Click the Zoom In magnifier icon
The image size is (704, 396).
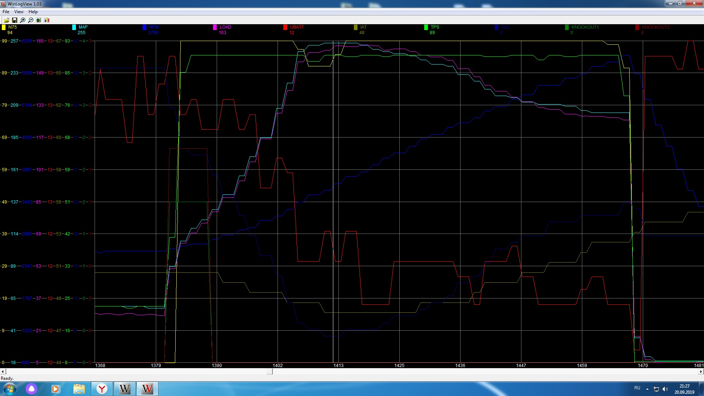(23, 20)
